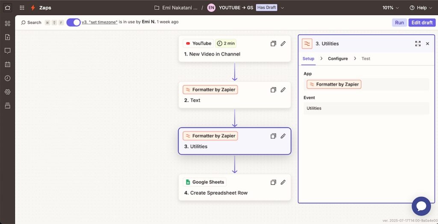The width and height of the screenshot is (438, 224).
Task: Click the Has Draft badge
Action: 266,8
